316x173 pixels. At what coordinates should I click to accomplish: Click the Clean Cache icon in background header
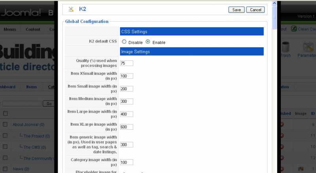[x=294, y=29]
